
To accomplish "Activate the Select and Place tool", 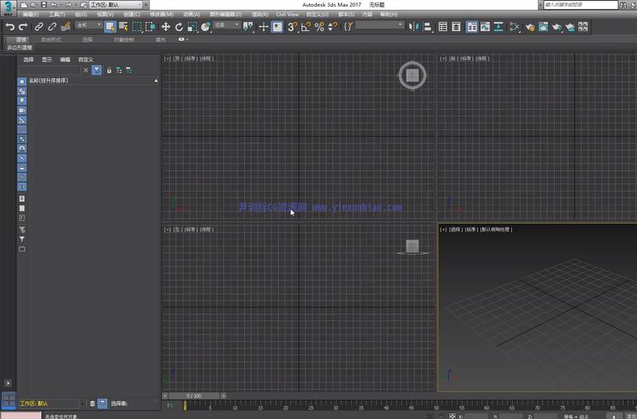I will 206,27.
